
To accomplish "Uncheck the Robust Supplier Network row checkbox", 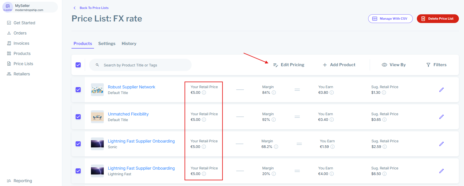I will click(78, 90).
